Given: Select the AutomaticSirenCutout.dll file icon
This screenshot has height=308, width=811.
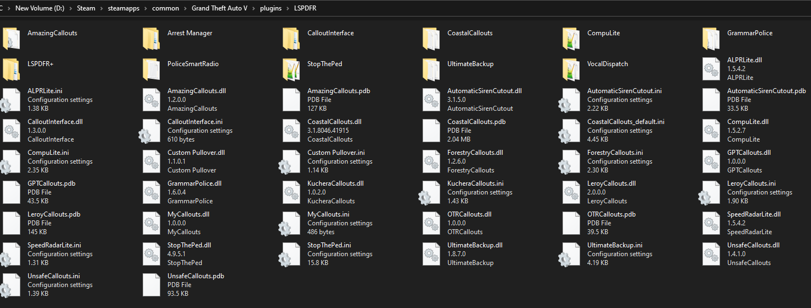Looking at the screenshot, I should tap(431, 100).
